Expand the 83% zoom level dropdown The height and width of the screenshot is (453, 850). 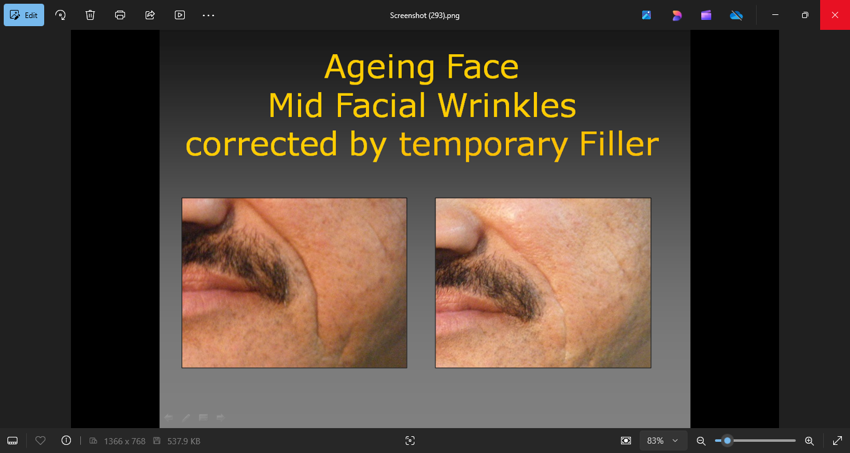point(663,441)
